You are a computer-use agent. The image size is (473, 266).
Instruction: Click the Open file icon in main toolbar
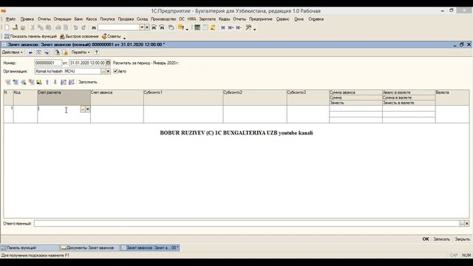(x=15, y=27)
